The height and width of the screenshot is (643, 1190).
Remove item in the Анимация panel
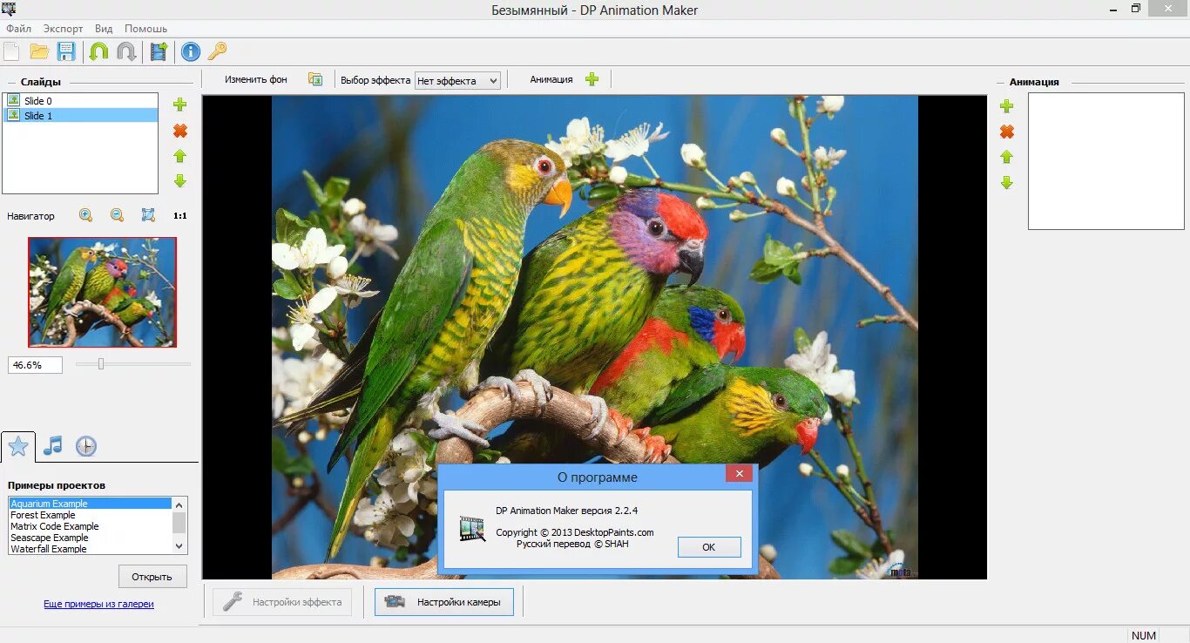click(x=1007, y=132)
